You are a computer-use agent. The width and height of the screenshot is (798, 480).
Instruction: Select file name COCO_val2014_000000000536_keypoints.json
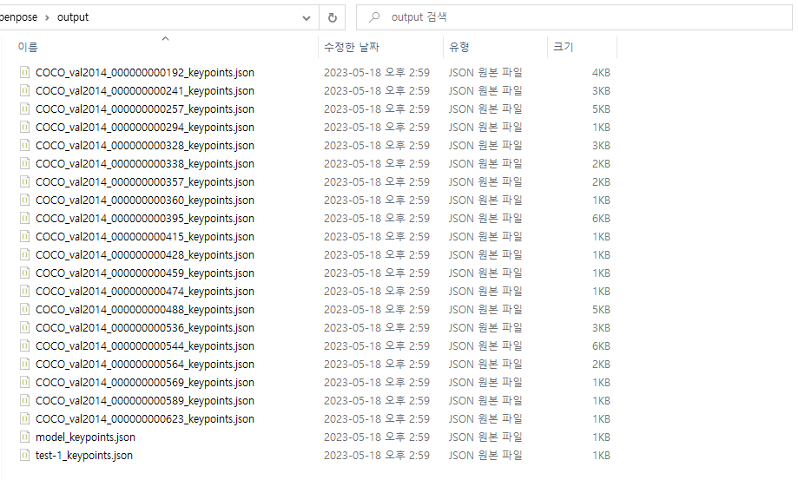tap(145, 328)
